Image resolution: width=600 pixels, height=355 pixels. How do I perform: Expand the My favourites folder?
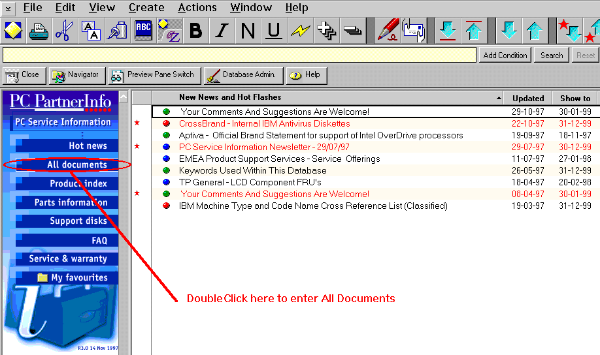[x=42, y=277]
